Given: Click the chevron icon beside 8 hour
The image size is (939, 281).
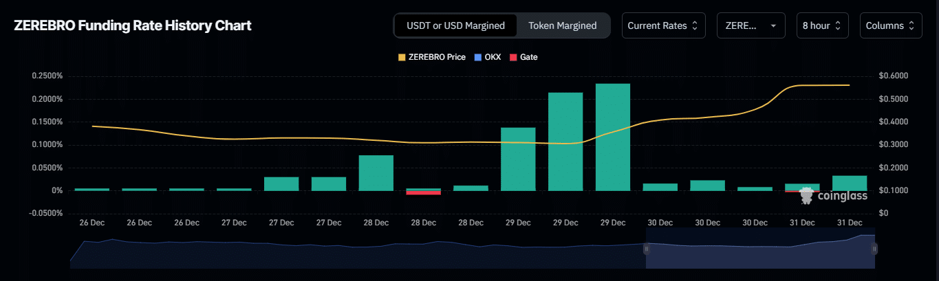Looking at the screenshot, I should 839,25.
